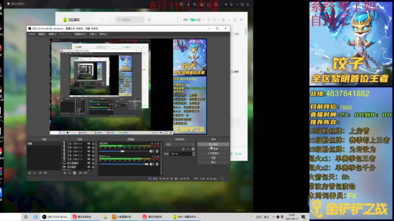This screenshot has width=394, height=221.
Task: Adjust the desktop audio volume slider
Action: 125,151
